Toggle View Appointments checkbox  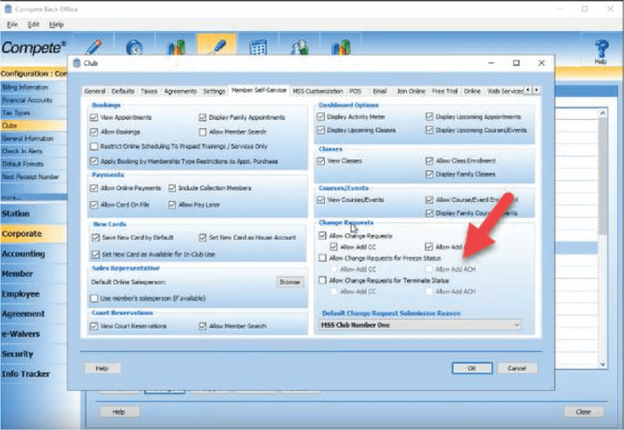[x=94, y=118]
